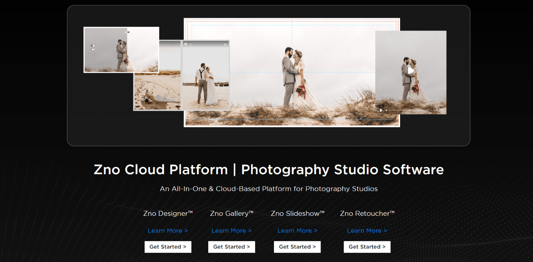This screenshot has width=533, height=262.
Task: Open Learn More under Zno Gallery
Action: [x=231, y=231]
